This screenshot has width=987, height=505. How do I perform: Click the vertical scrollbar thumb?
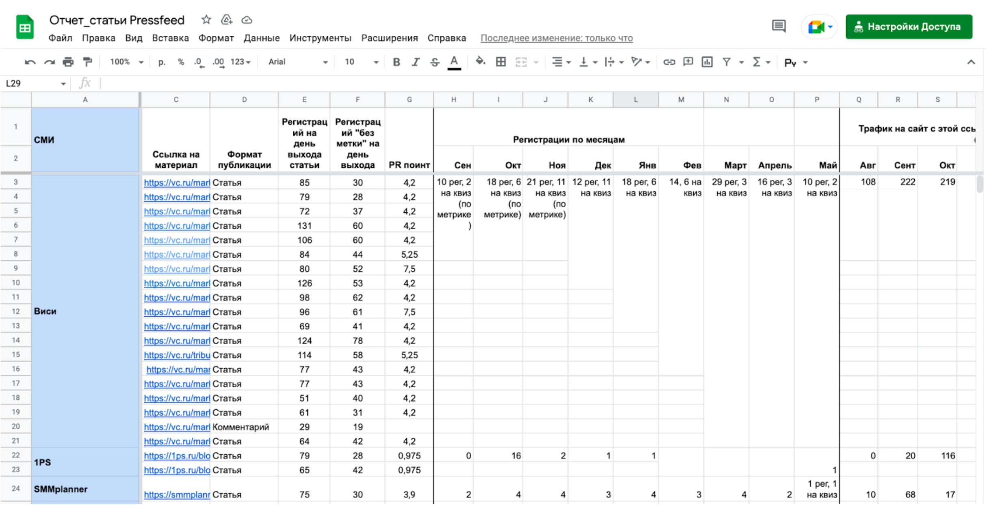coord(980,184)
